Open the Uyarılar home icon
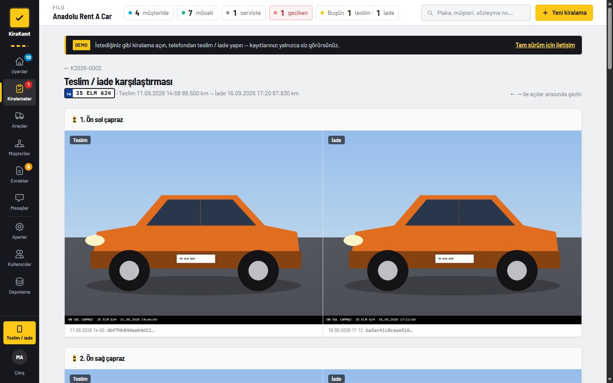This screenshot has width=613, height=383. tap(20, 62)
